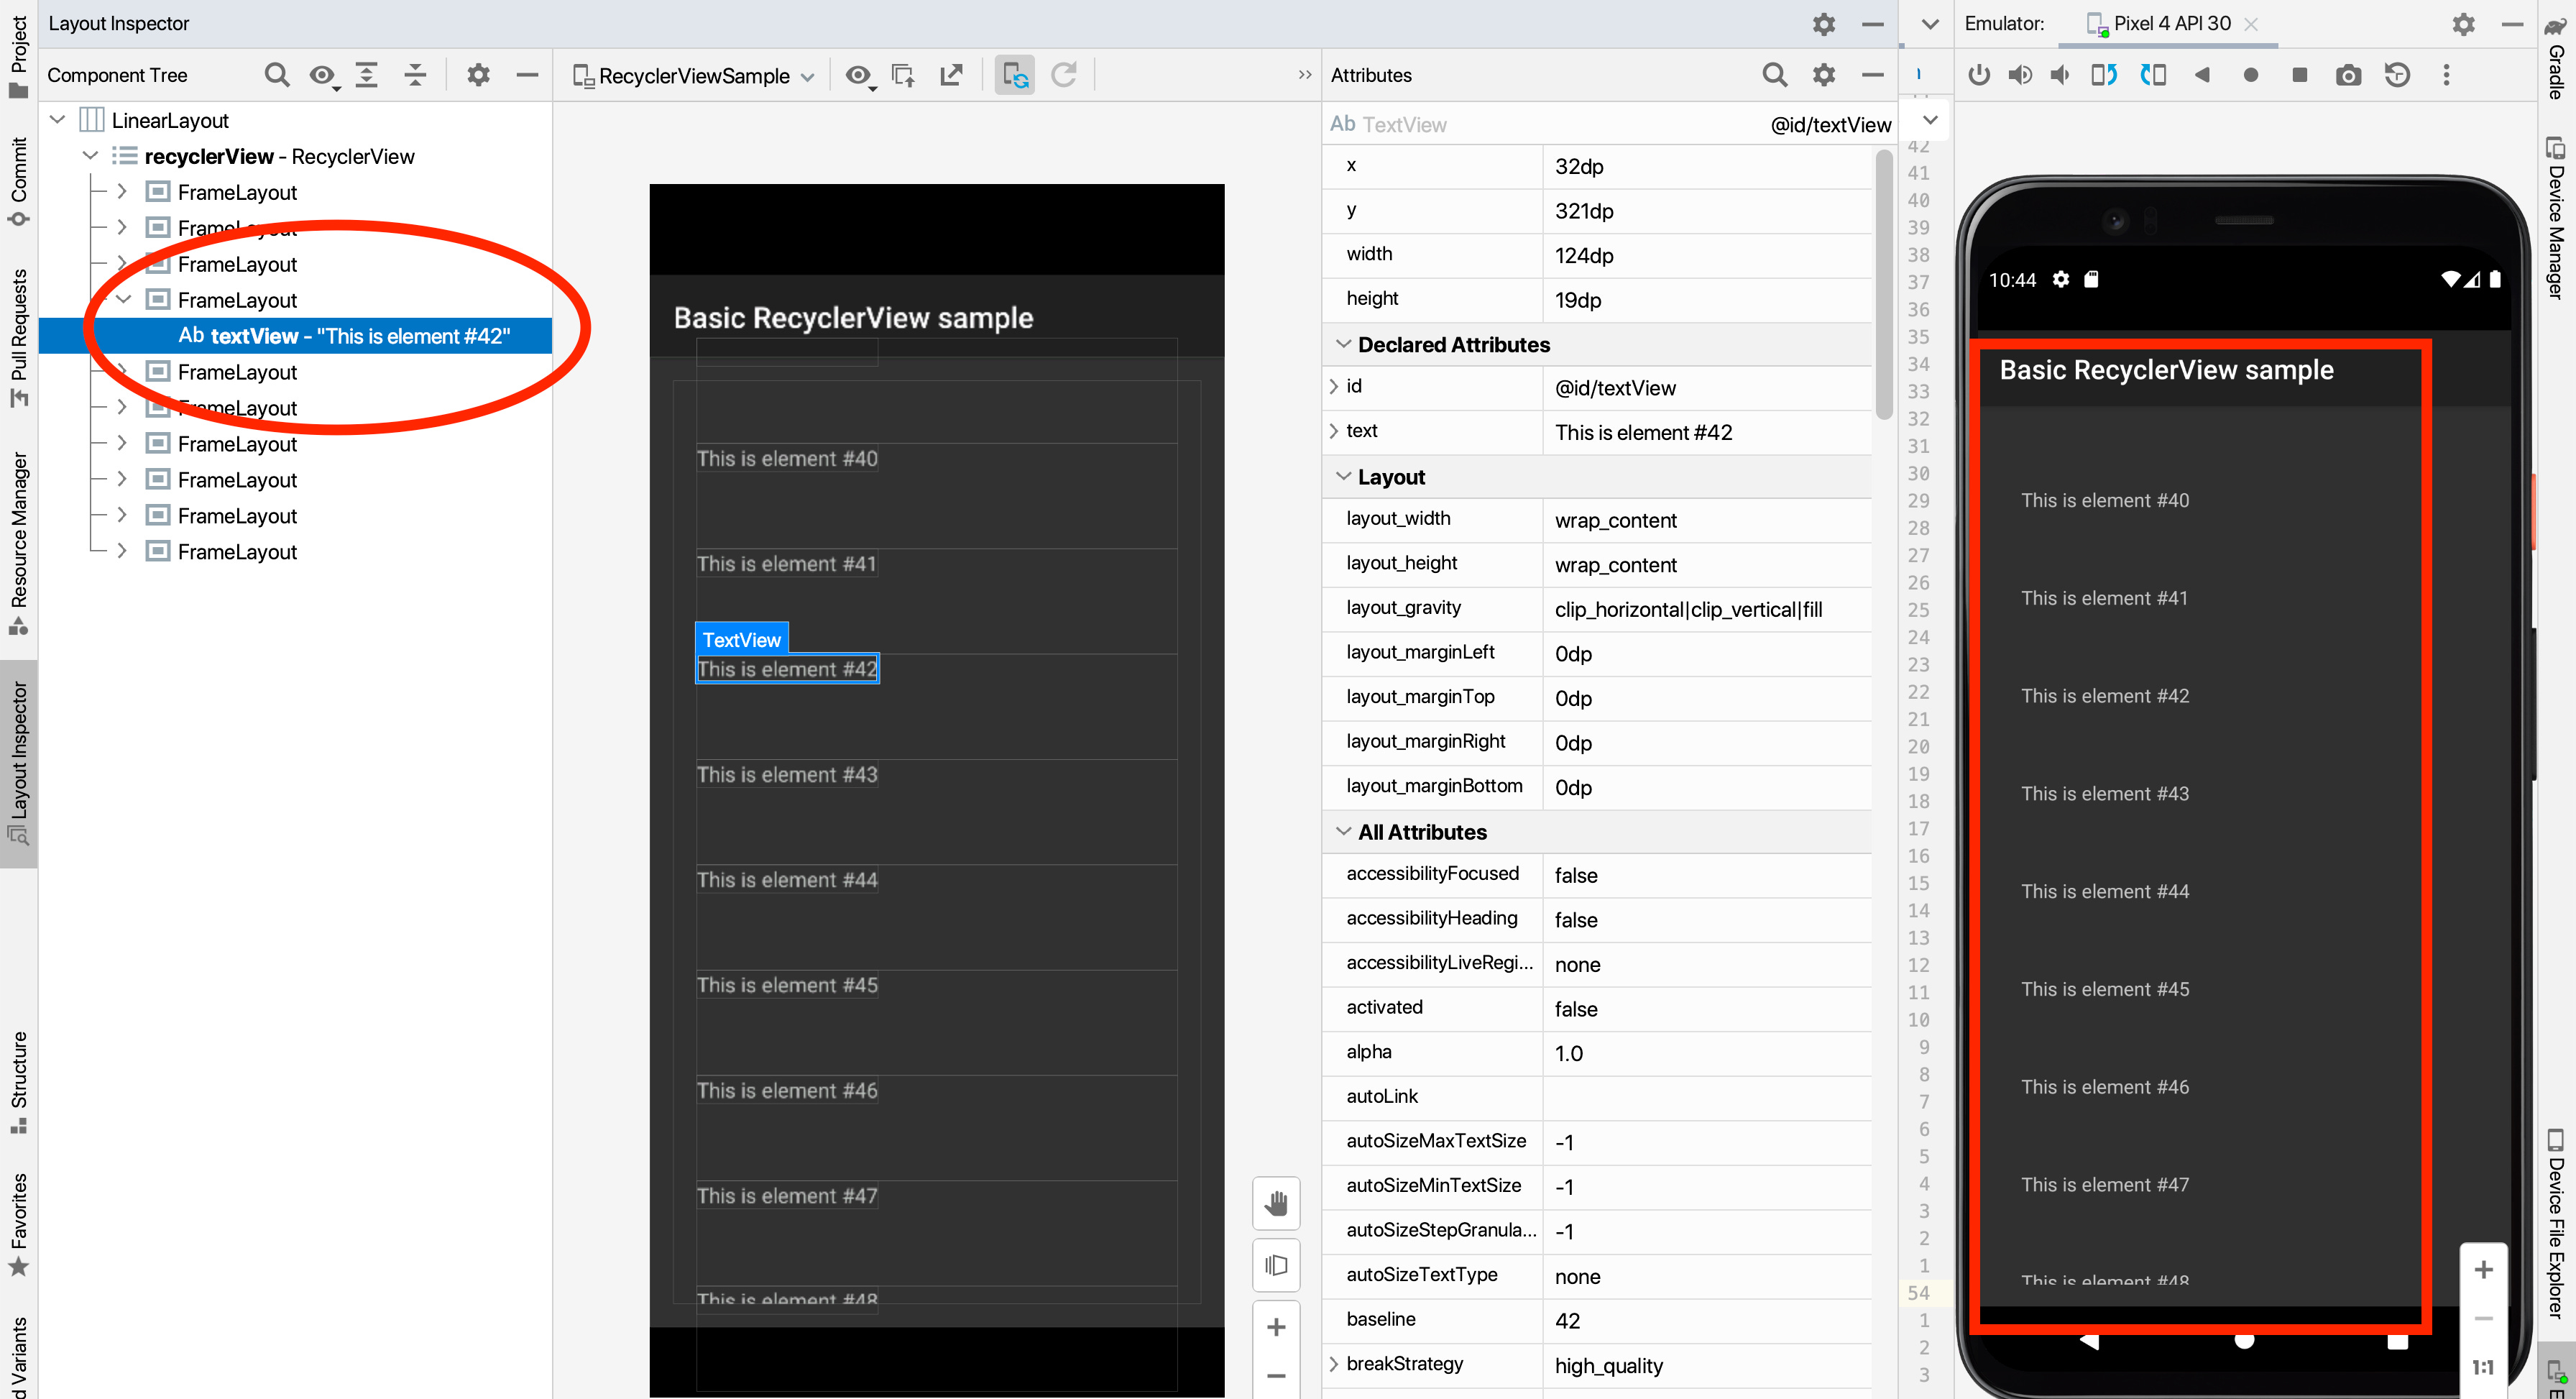
Task: Search the Attributes panel
Action: (1775, 75)
